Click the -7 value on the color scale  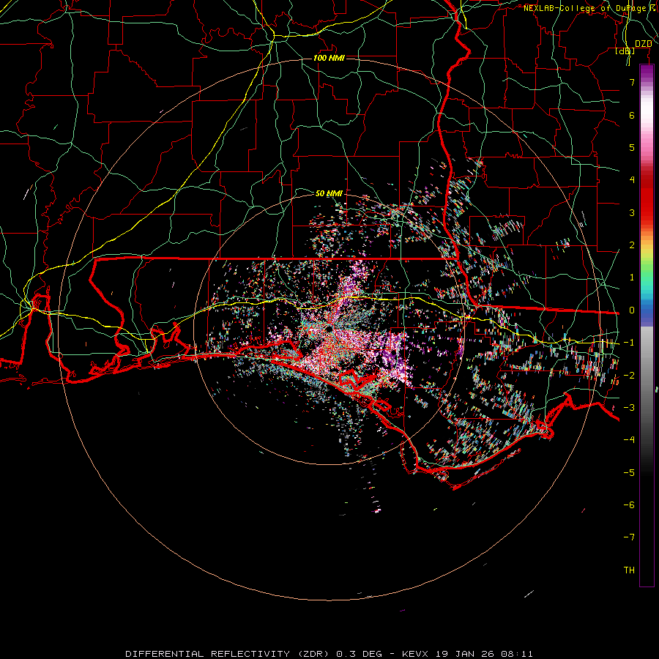coord(629,537)
